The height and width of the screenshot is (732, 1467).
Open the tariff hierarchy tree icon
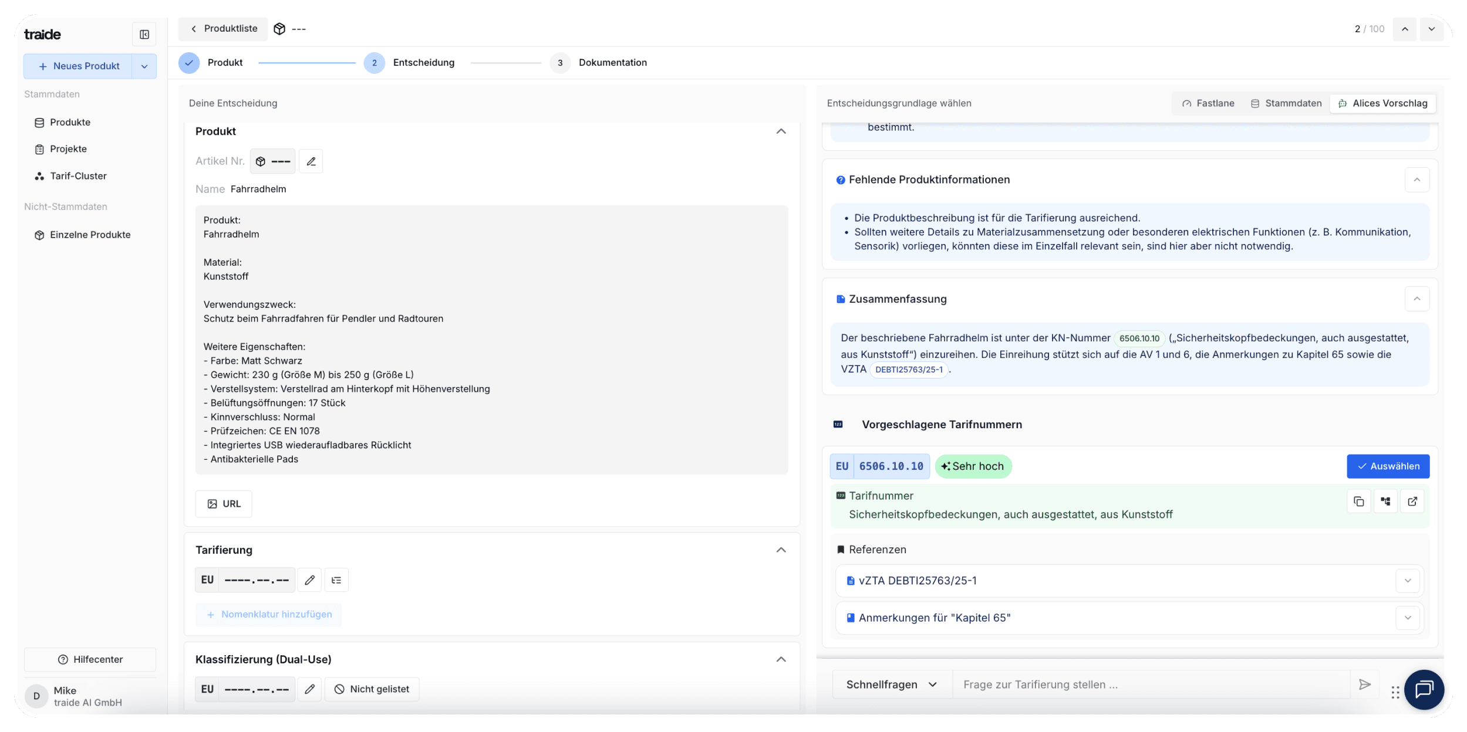pos(1386,501)
